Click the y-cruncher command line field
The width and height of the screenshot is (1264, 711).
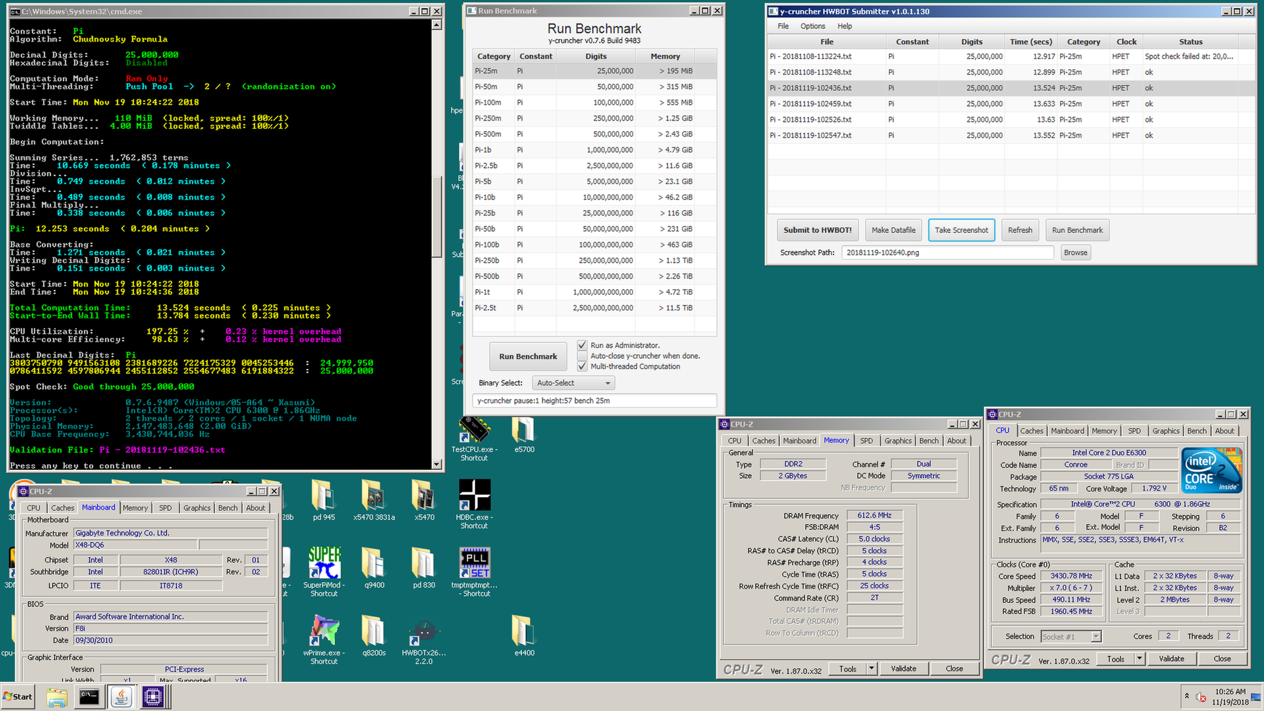pyautogui.click(x=594, y=400)
